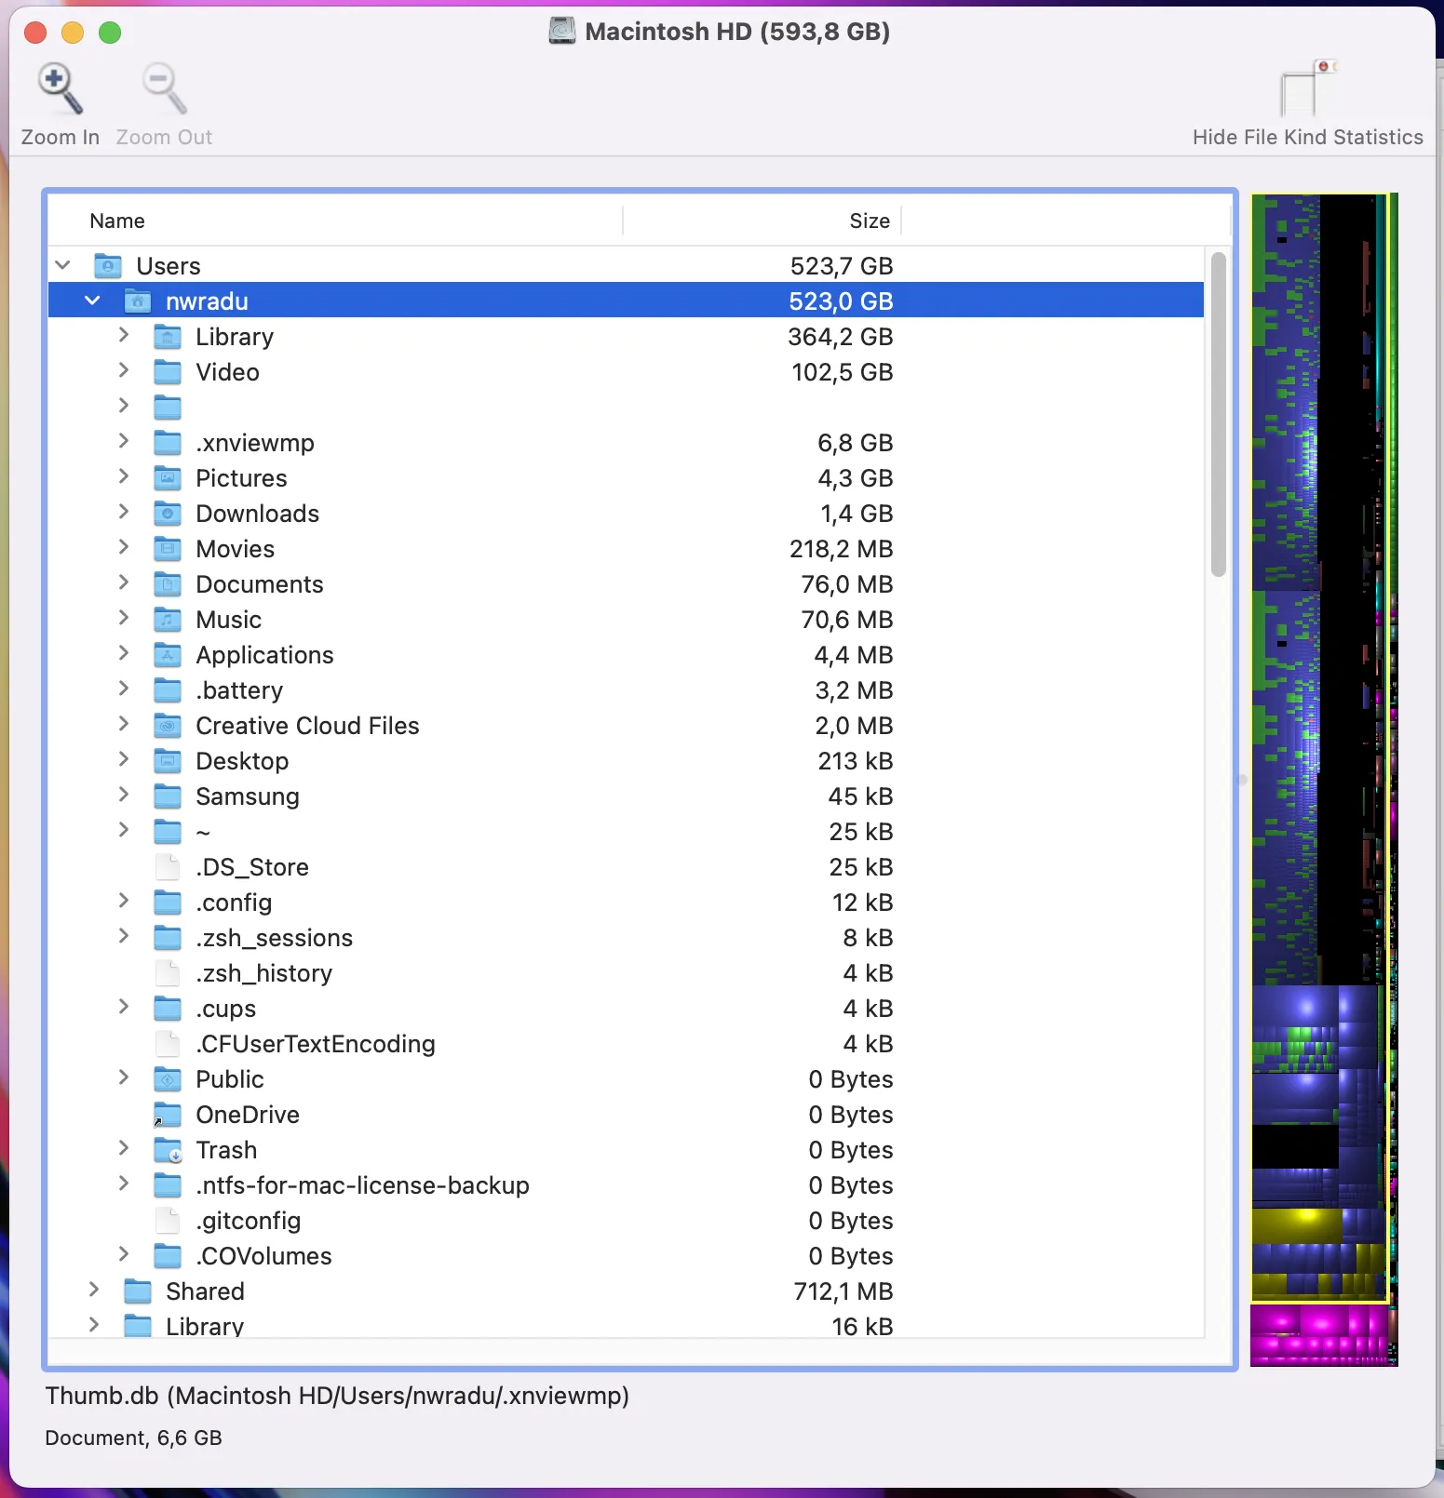1444x1498 pixels.
Task: Click the Macintosh HD disk icon in title
Action: click(562, 32)
